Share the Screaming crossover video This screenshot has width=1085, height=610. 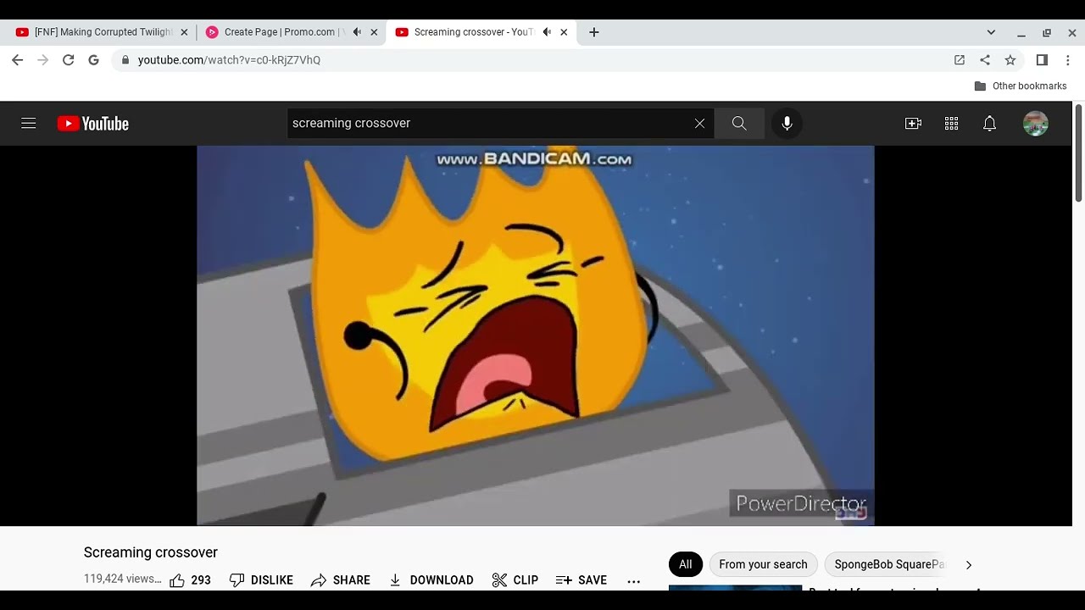pos(340,580)
